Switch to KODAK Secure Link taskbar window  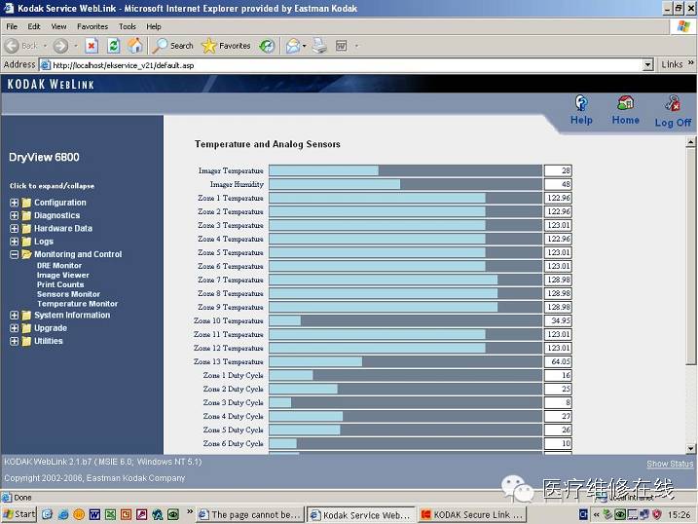(x=472, y=514)
